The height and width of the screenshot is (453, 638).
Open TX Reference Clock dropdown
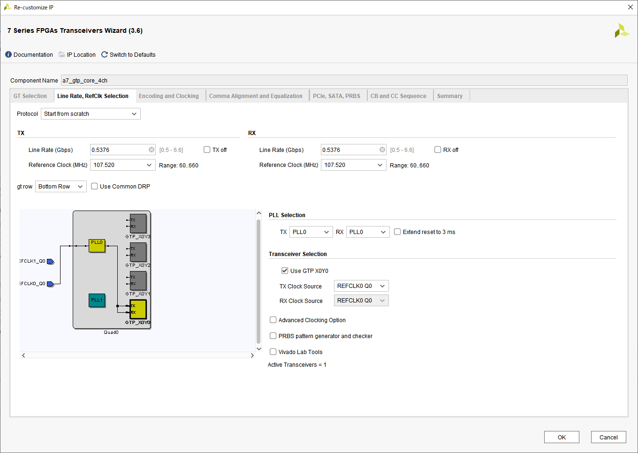[x=123, y=165]
